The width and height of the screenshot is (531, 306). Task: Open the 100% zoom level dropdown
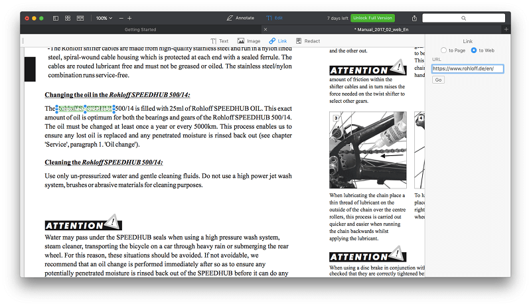coord(104,19)
